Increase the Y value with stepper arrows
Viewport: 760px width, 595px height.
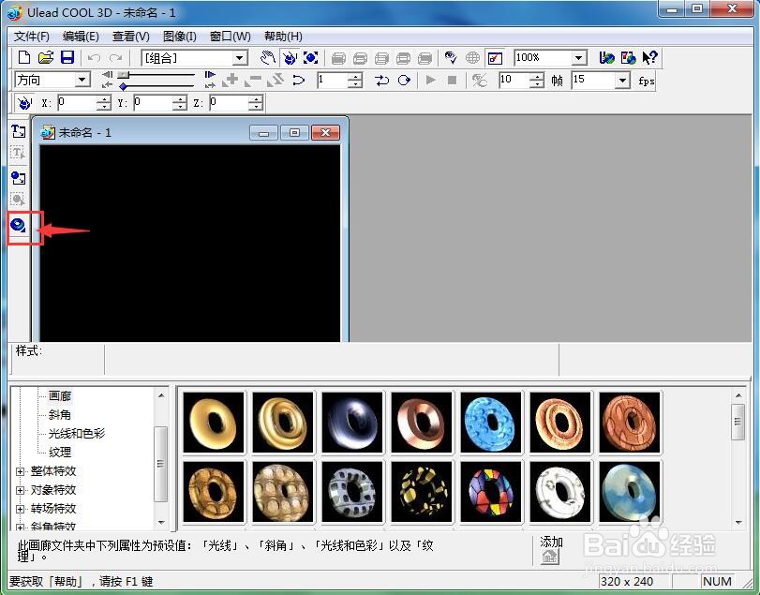click(x=180, y=98)
